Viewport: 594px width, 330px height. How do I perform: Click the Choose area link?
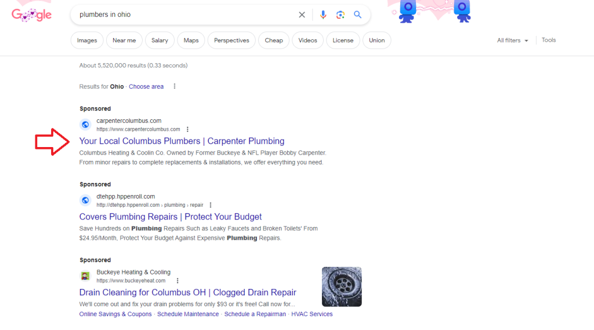coord(146,87)
